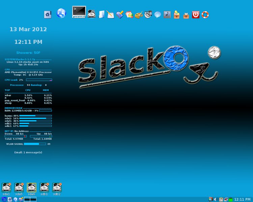253x202 pixels.
Task: Click the Linux 3.1.10-slacko kernel line
Action: point(28,62)
